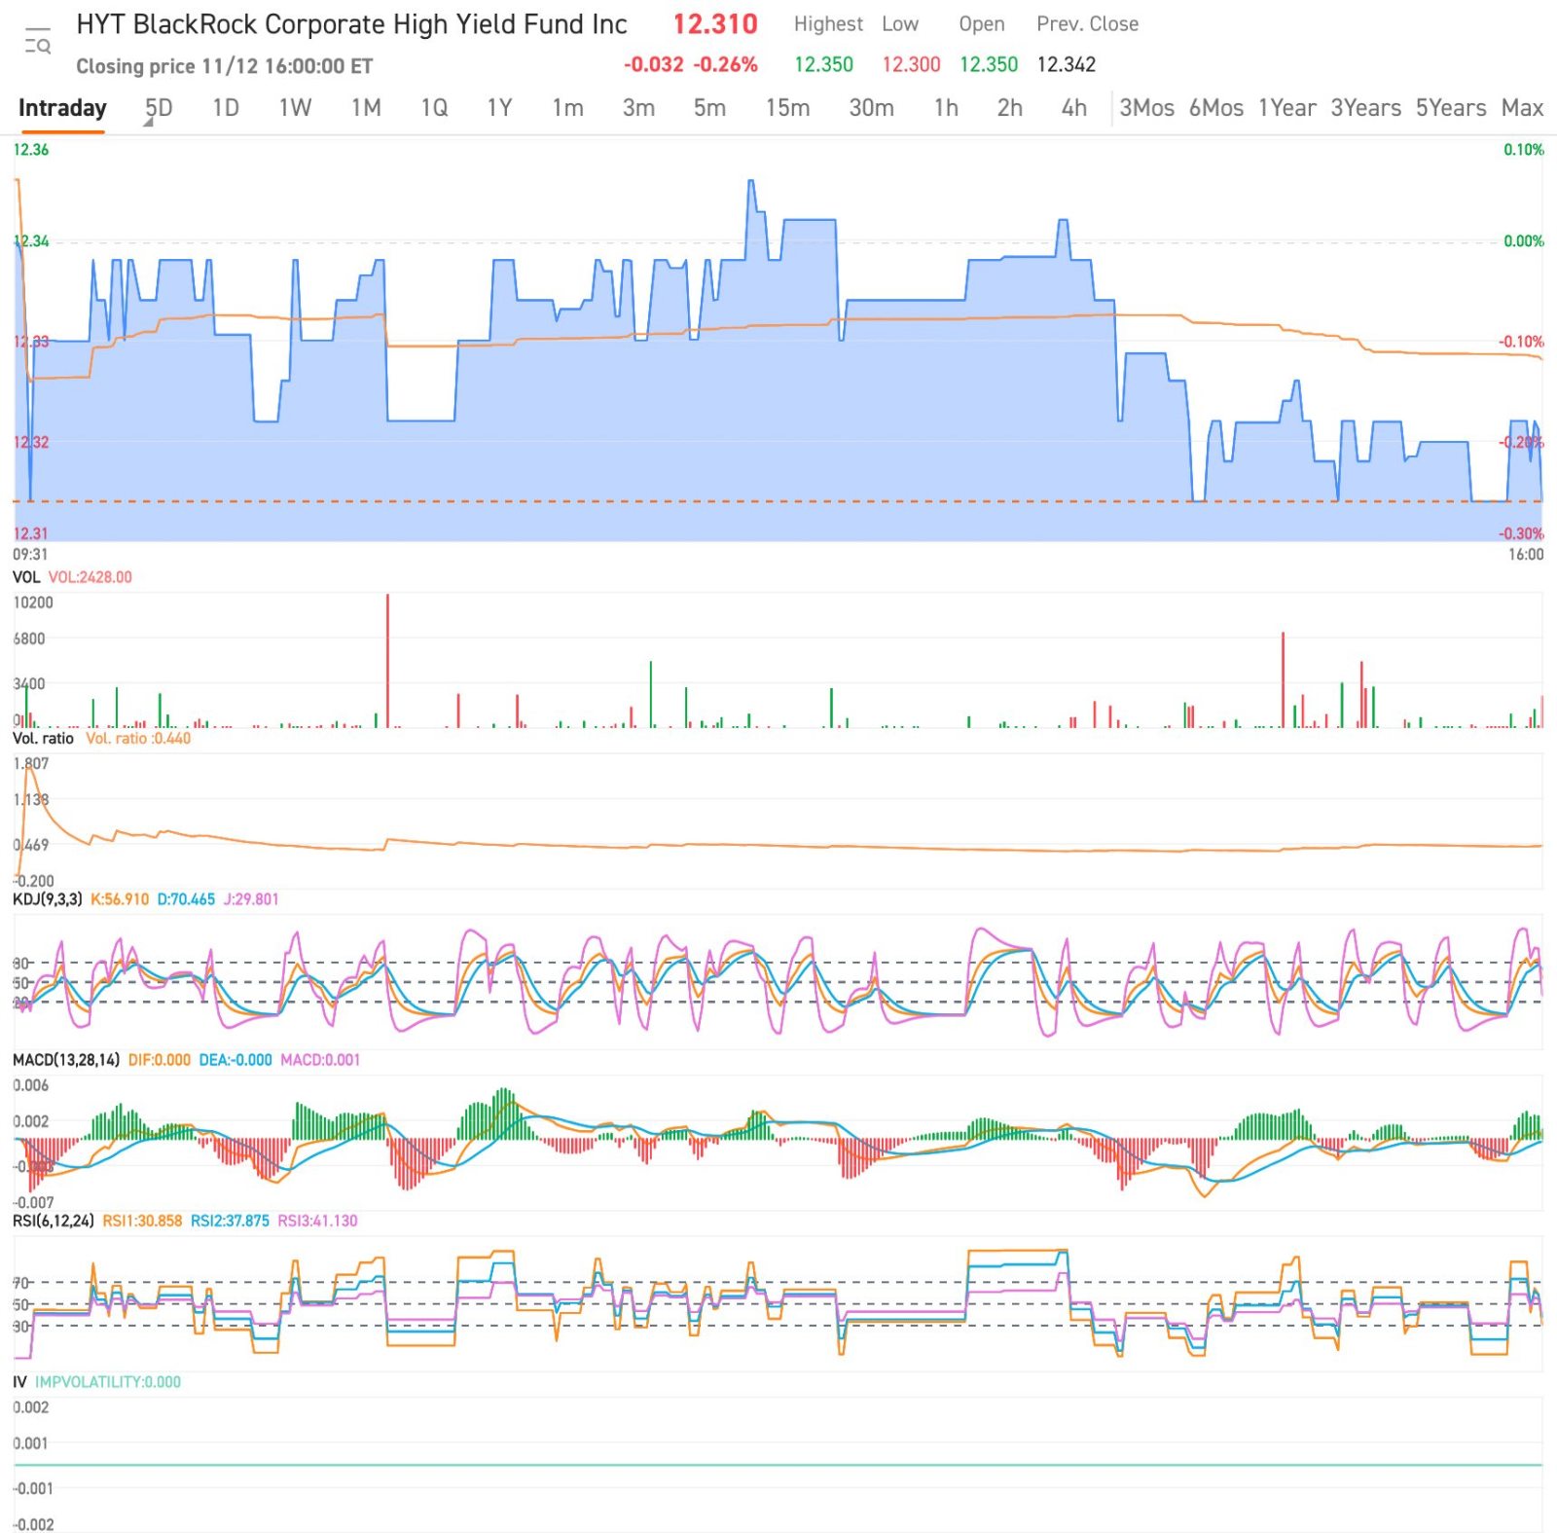Show the 3Years range
Image resolution: width=1557 pixels, height=1533 pixels.
coord(1365,108)
